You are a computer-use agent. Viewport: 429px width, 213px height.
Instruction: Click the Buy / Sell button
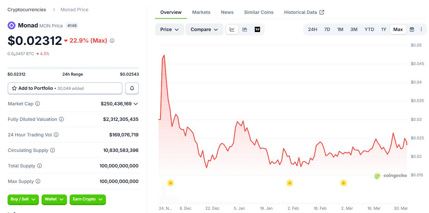[x=23, y=199]
